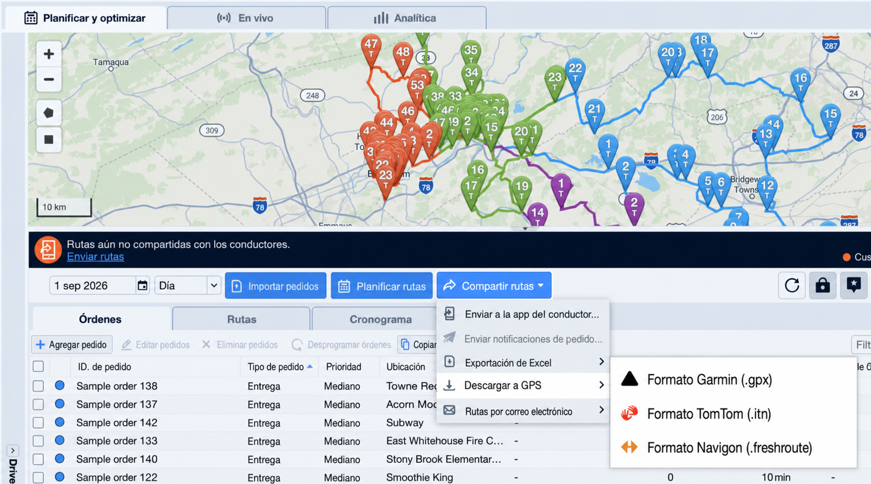Image resolution: width=871 pixels, height=484 pixels.
Task: Click the Excel export icon
Action: click(x=449, y=362)
